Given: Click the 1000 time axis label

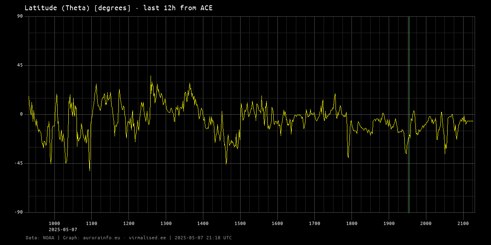Looking at the screenshot, I should (54, 223).
